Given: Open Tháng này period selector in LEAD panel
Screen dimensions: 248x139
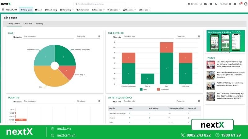Looking at the screenshot, I should point(88,36).
